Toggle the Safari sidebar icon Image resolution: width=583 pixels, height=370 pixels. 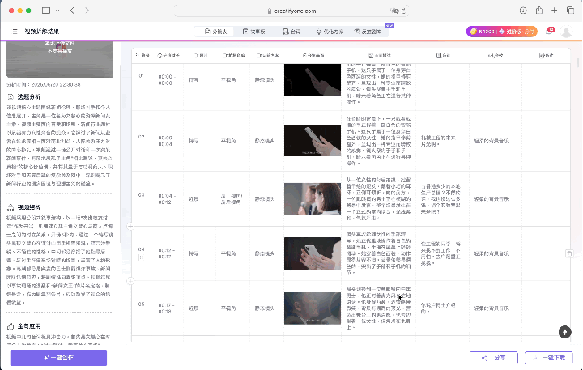coord(45,11)
